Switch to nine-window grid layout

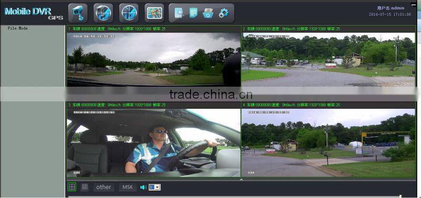pyautogui.click(x=85, y=187)
